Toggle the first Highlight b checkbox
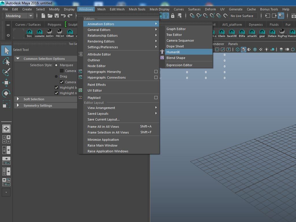Viewport: 296px width, 222px height. tap(56, 87)
